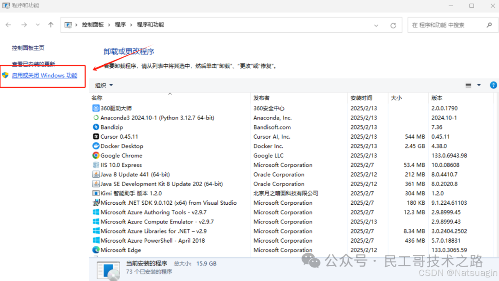Click version 9.1.224.61103 cell
This screenshot has width=499, height=281.
click(x=450, y=203)
